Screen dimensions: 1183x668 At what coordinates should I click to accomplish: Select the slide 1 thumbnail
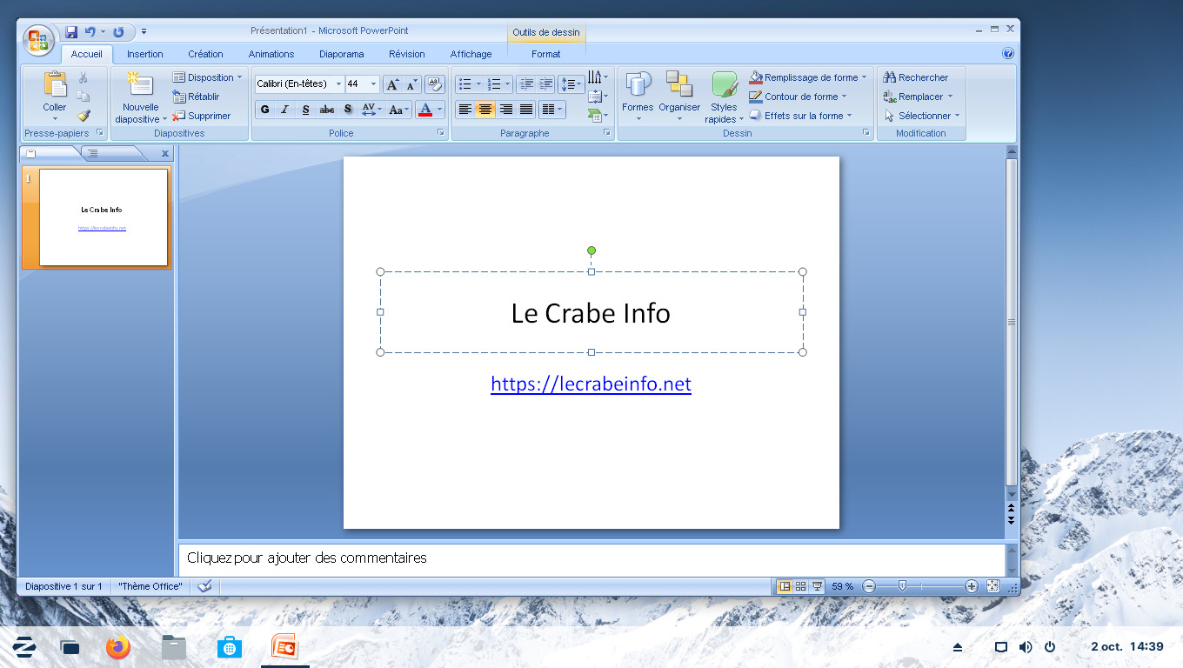pyautogui.click(x=104, y=217)
